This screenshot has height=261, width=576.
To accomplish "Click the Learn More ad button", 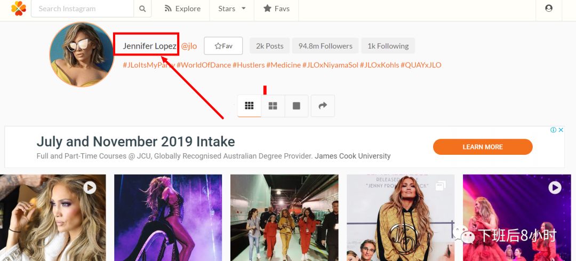I will point(482,147).
